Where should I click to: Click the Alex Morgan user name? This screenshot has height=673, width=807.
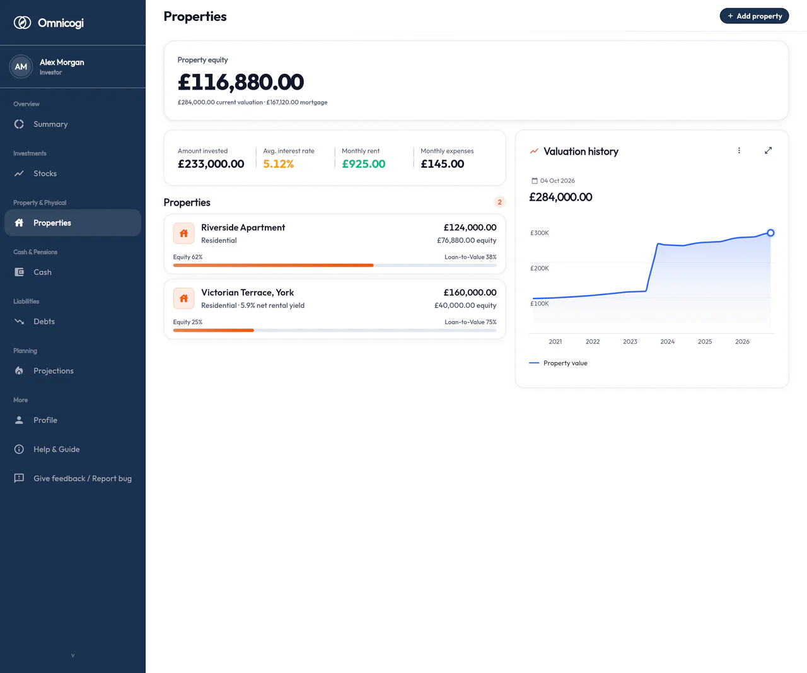click(62, 62)
